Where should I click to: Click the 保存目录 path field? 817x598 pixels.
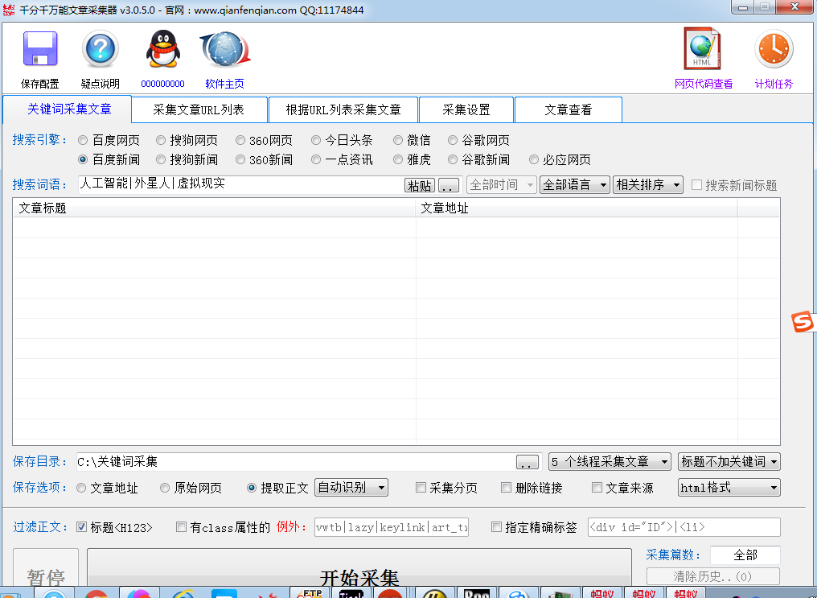pyautogui.click(x=295, y=461)
